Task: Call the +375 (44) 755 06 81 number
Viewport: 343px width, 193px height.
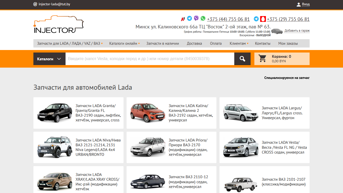Action: 228,19
